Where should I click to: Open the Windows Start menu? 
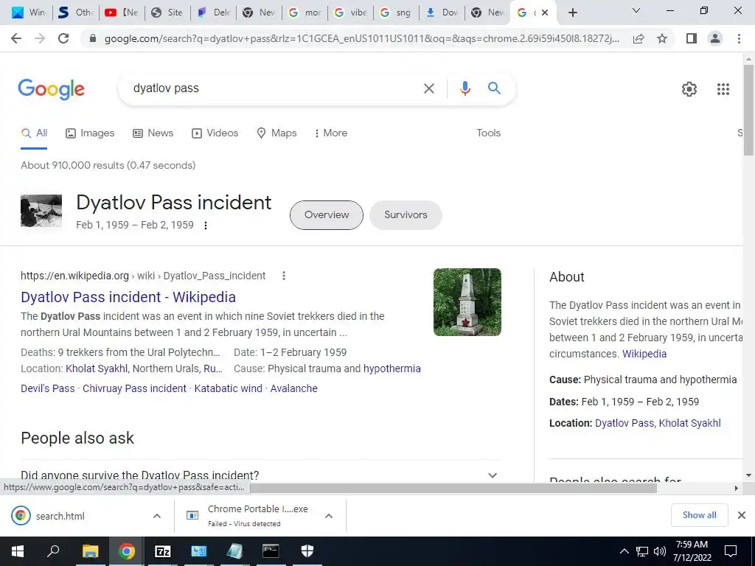[18, 551]
